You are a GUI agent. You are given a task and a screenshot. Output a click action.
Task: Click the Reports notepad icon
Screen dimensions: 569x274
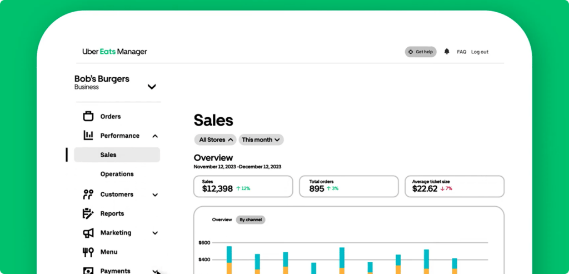[x=88, y=213]
